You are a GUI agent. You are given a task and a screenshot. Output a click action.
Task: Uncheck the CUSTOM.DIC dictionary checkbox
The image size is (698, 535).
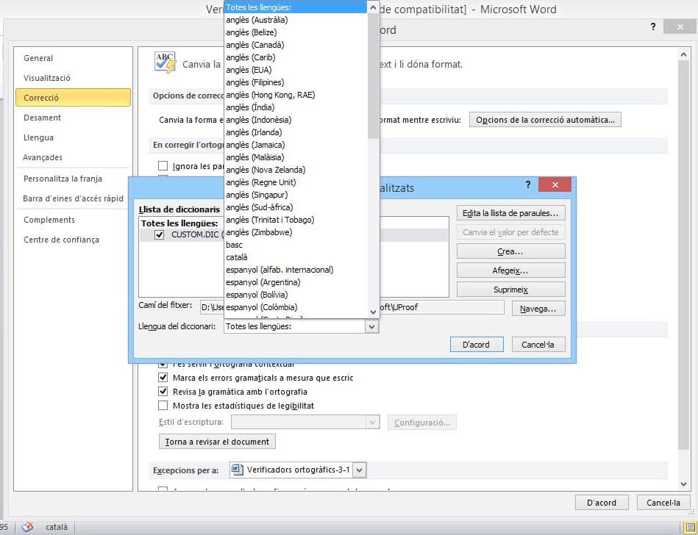[x=160, y=234]
